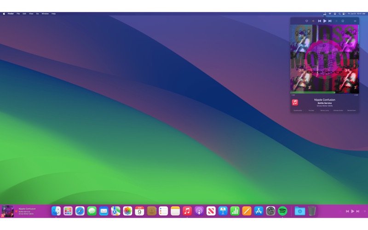Click album name Gross Motor Skills in popup

325,106
